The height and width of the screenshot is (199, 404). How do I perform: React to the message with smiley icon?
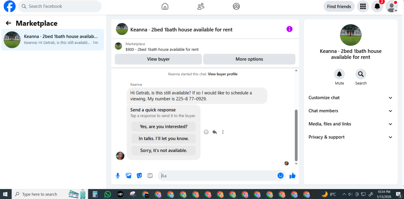(x=206, y=132)
